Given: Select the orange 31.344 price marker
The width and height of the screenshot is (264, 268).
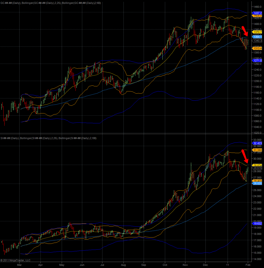Looking at the screenshot, I should (257, 150).
